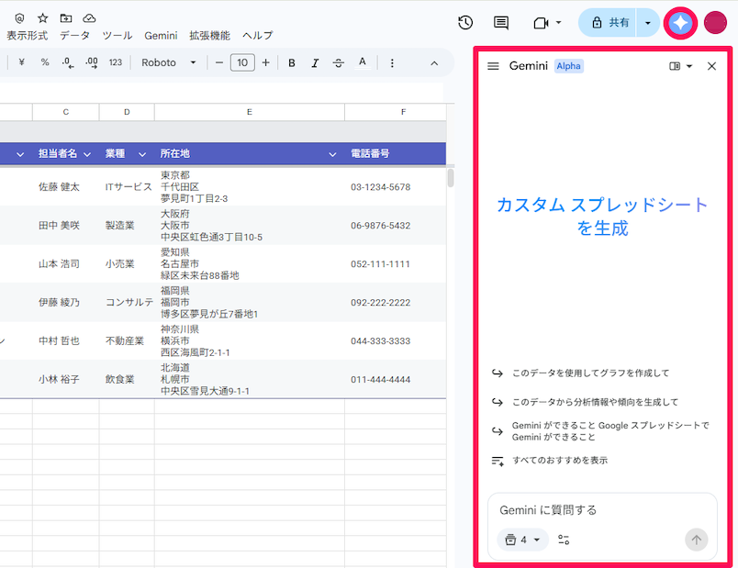
Task: Open the more toolbar options menu
Action: [392, 63]
